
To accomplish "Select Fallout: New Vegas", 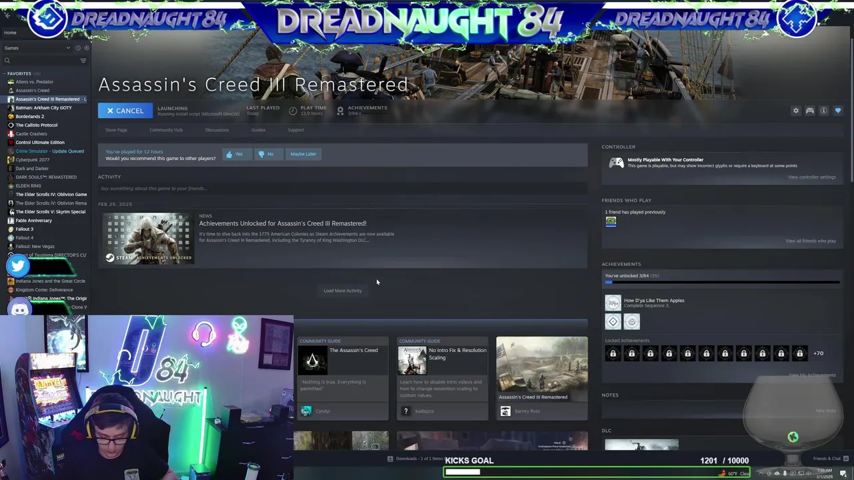I will coord(35,247).
